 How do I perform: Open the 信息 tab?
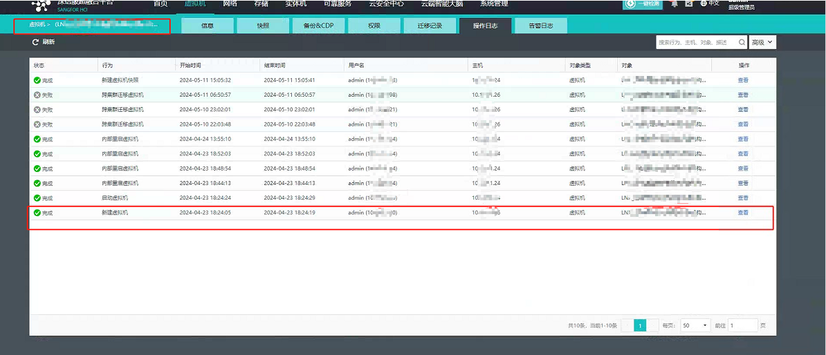[x=208, y=26]
